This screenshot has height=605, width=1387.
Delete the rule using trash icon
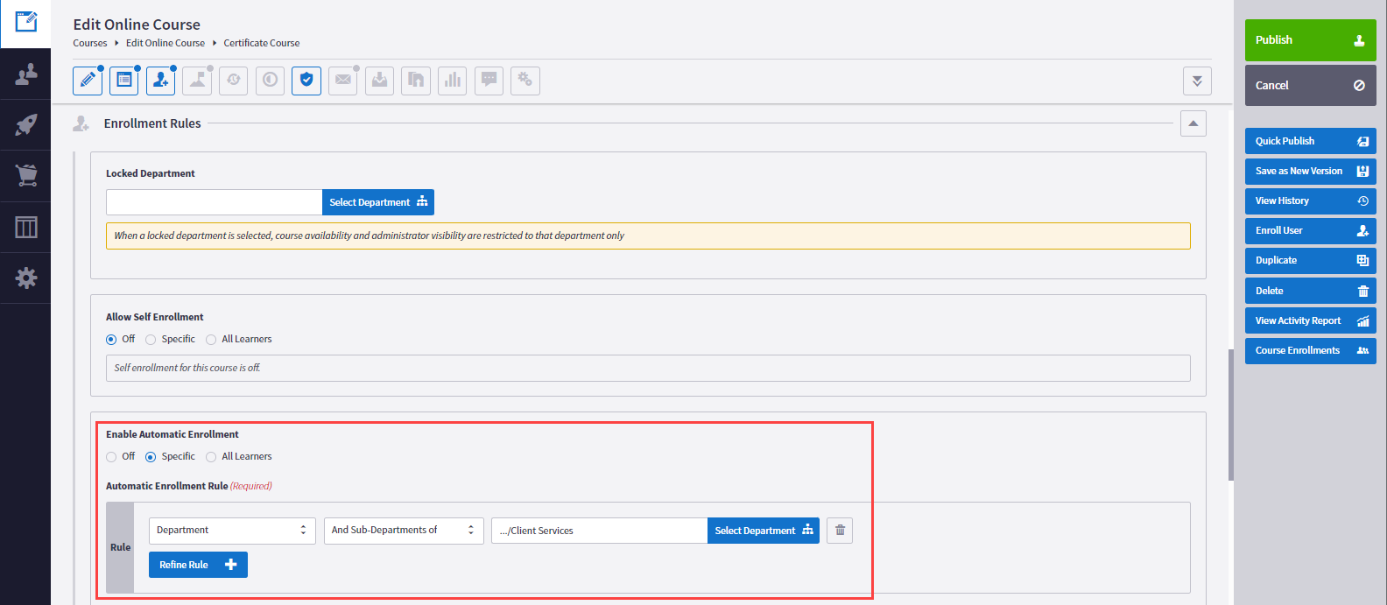(840, 531)
